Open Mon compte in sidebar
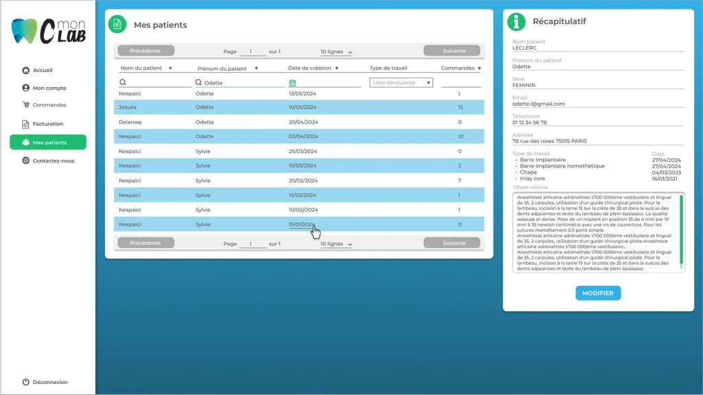703x395 pixels. (x=49, y=88)
